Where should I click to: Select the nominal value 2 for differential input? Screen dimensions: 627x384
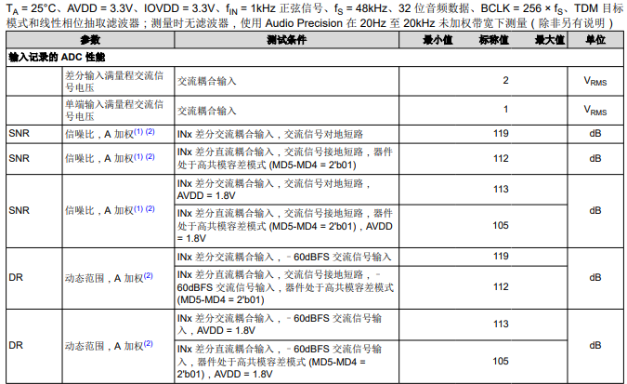pos(505,81)
